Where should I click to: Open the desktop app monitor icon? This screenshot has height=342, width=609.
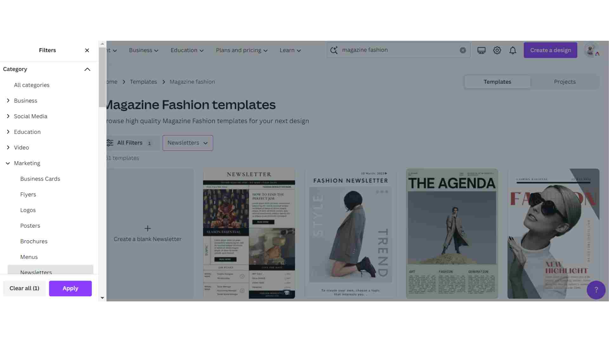481,50
